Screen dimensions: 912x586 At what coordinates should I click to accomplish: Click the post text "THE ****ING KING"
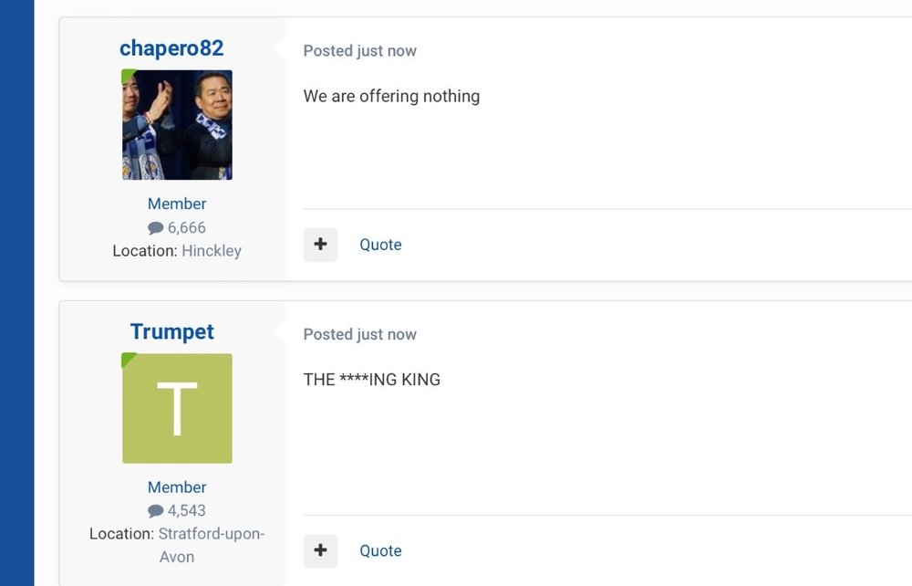coord(372,380)
